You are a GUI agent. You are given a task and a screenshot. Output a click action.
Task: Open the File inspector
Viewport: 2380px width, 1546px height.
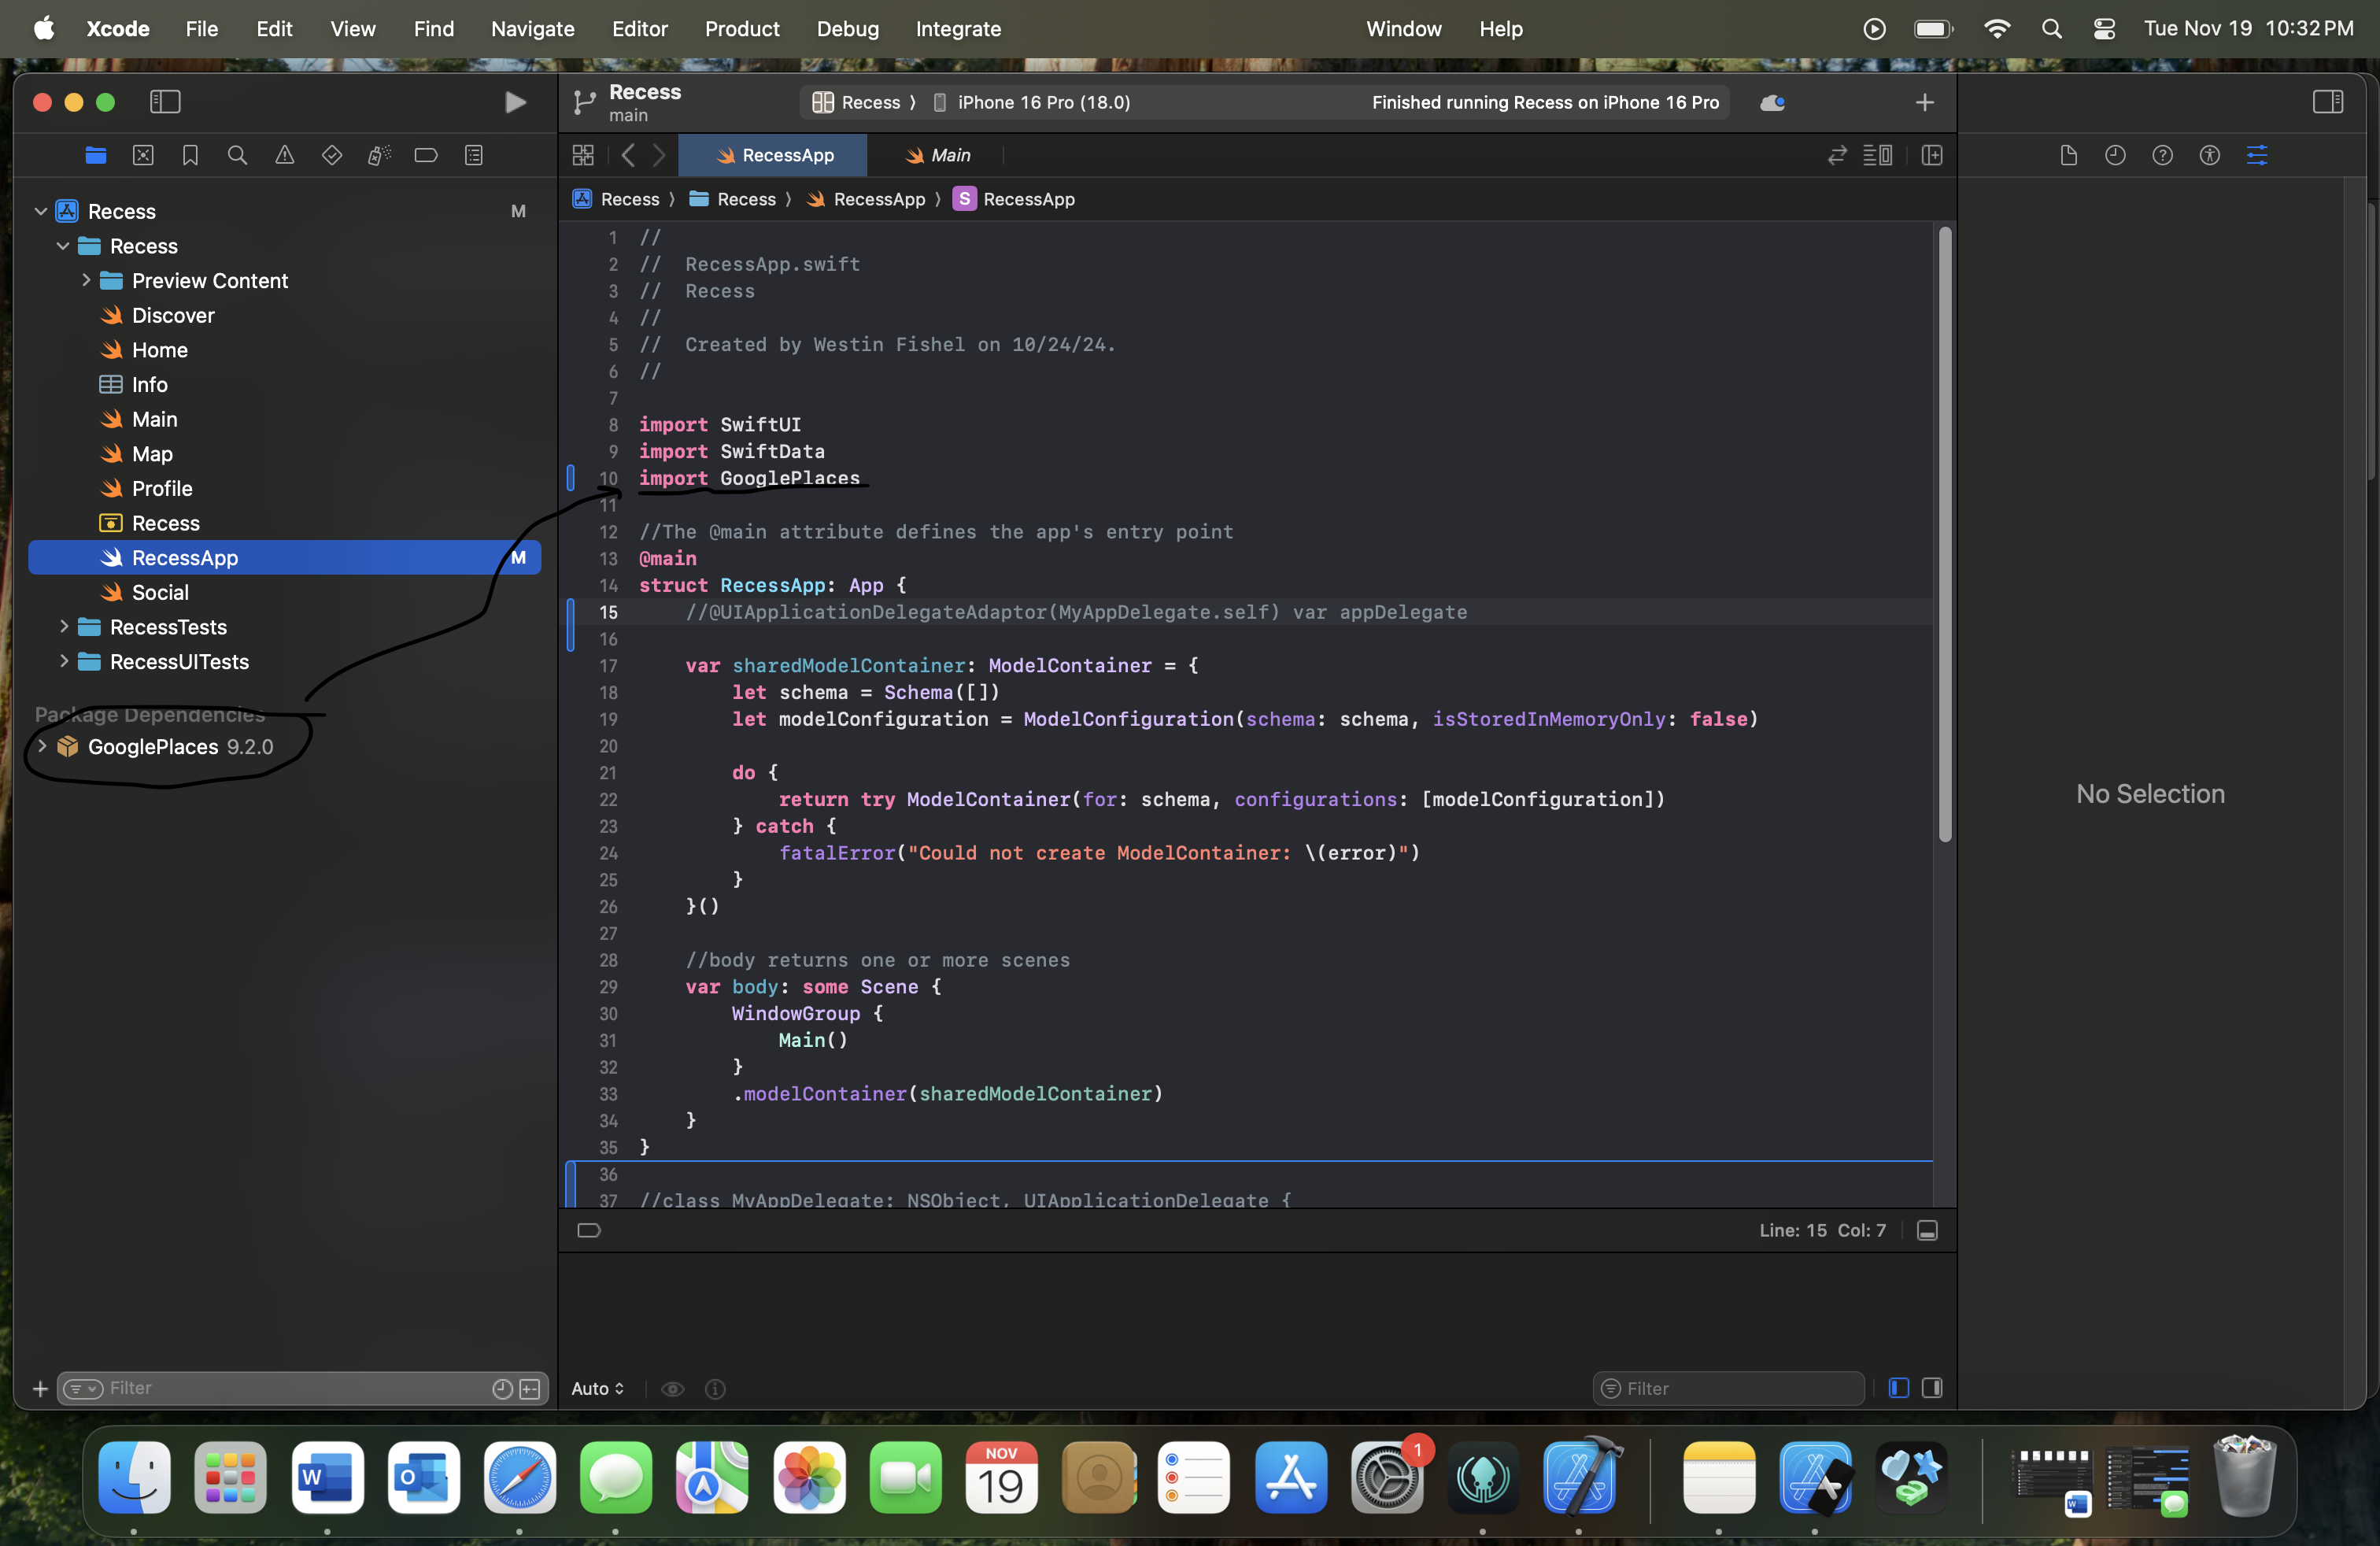[x=2069, y=155]
